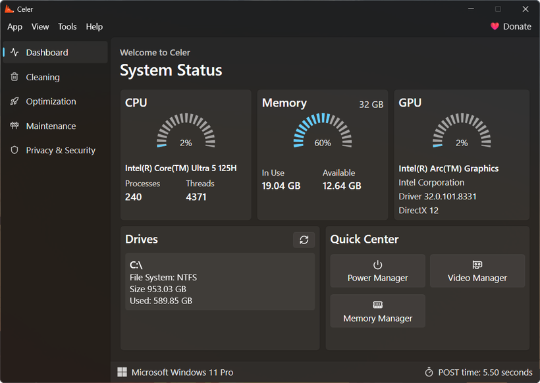540x383 pixels.
Task: Open the Tools menu
Action: [67, 26]
